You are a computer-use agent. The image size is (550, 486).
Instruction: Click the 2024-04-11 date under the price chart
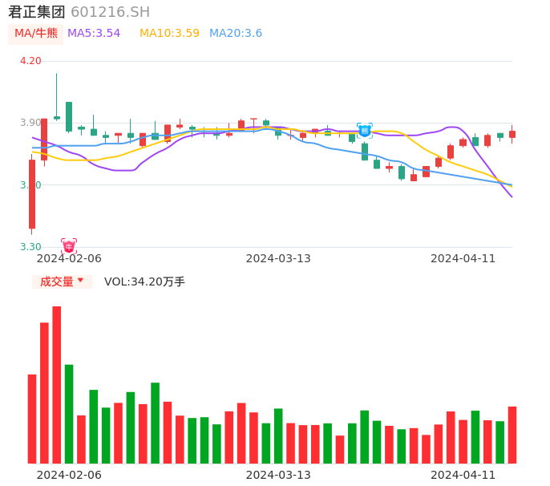[463, 258]
